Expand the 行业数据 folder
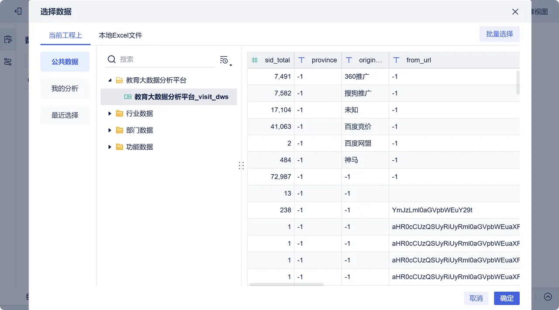The width and height of the screenshot is (559, 310). (110, 114)
